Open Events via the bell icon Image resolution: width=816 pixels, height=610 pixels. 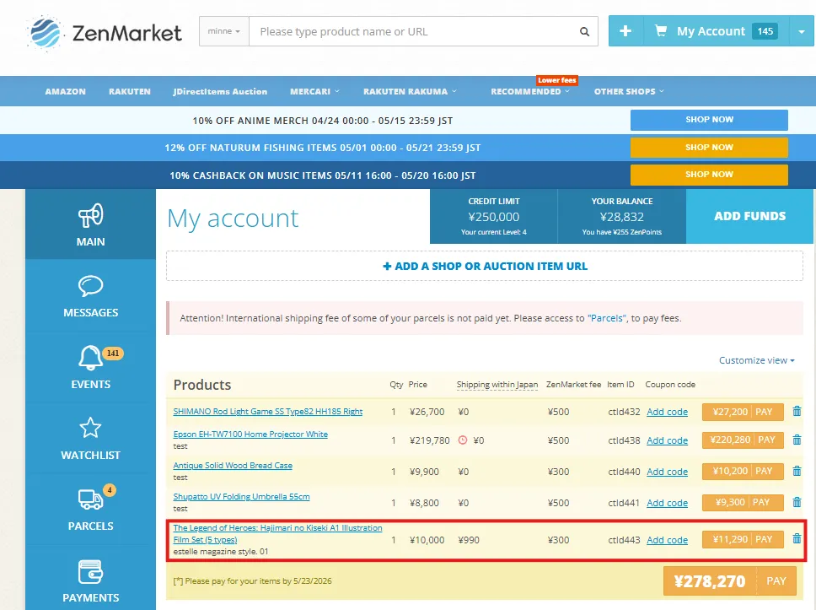90,358
